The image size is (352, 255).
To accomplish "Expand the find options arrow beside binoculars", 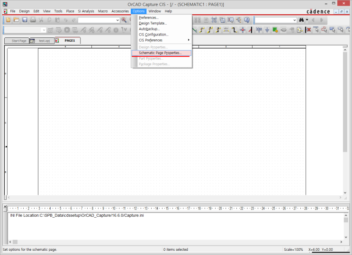I will (x=307, y=20).
